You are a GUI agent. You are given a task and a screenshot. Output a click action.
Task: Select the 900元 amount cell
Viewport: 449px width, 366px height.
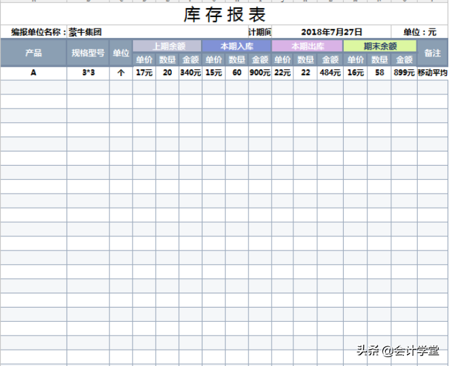pos(259,73)
